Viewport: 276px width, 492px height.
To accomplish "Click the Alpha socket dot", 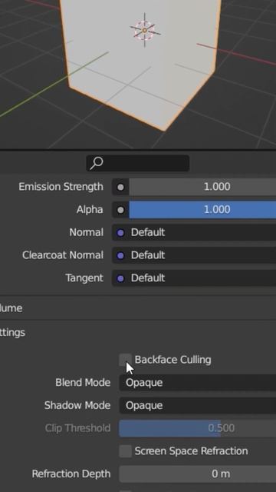I will tap(120, 210).
